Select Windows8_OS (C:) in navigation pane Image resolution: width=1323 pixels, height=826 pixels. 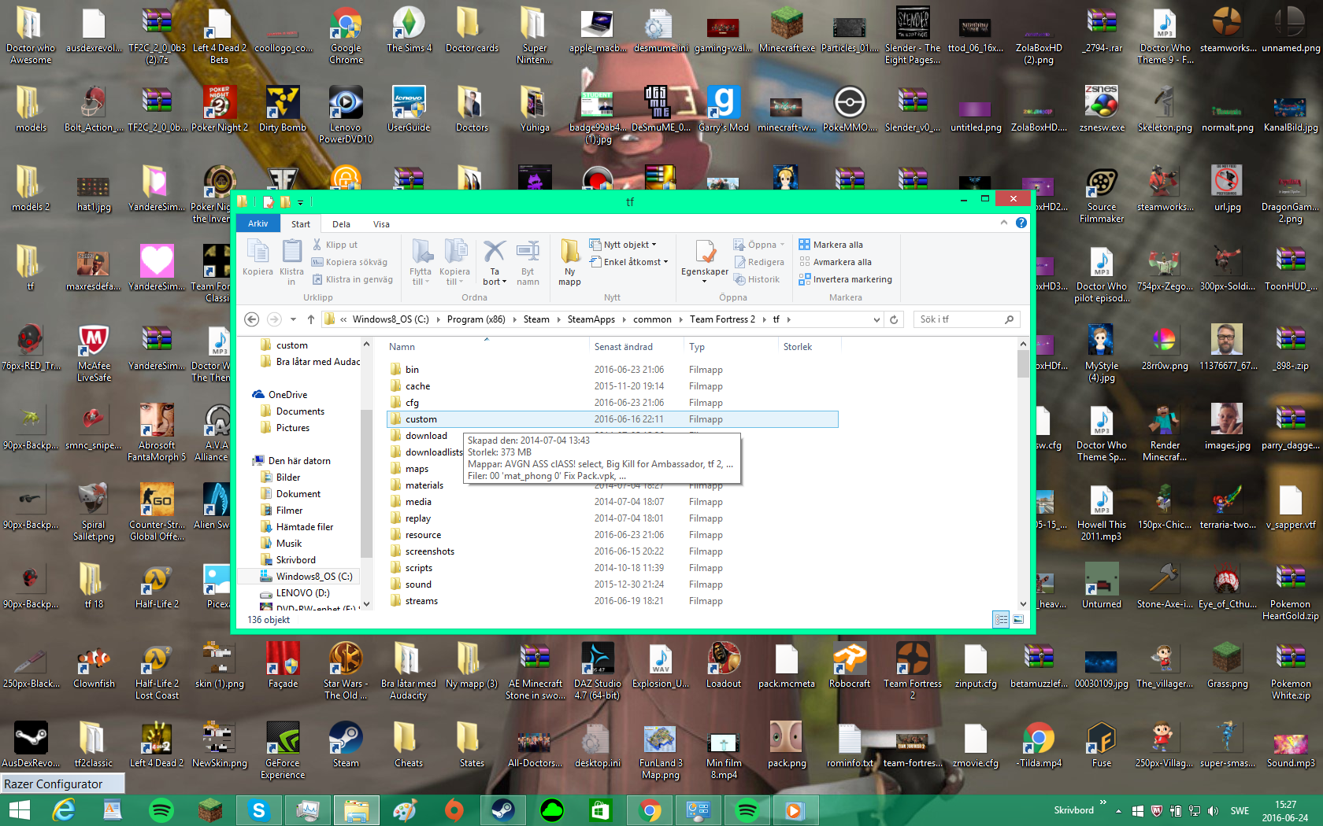314,577
